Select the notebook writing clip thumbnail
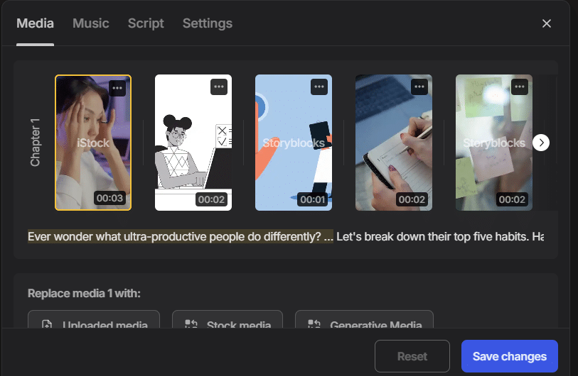The width and height of the screenshot is (578, 376). pyautogui.click(x=394, y=143)
